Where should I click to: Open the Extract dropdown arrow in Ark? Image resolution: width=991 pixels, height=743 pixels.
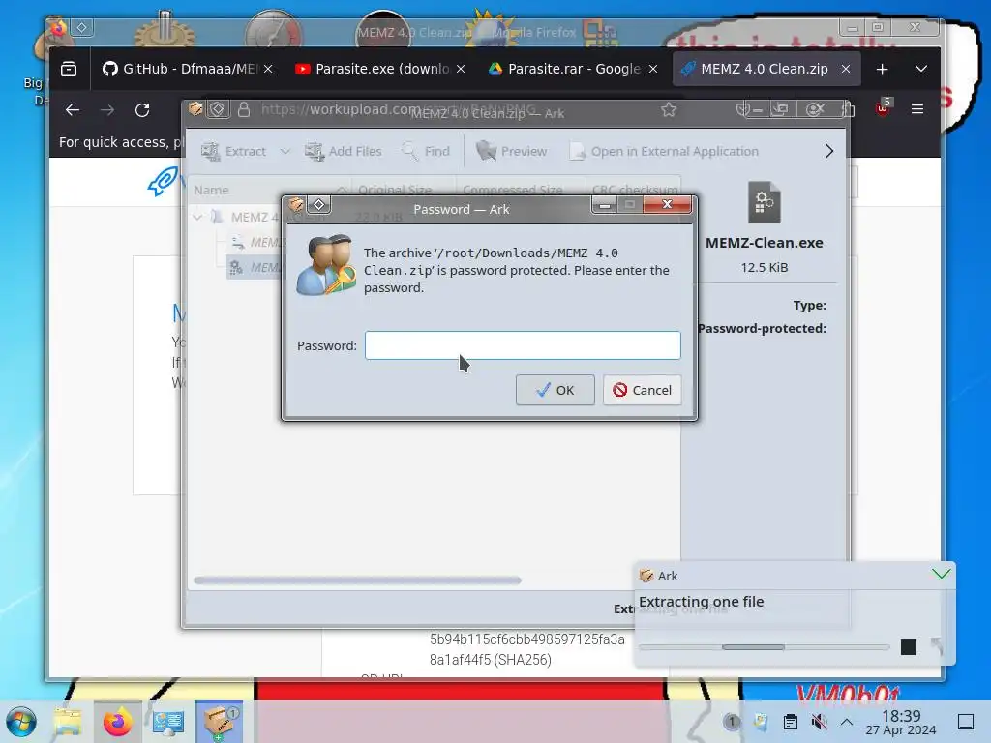pos(285,151)
